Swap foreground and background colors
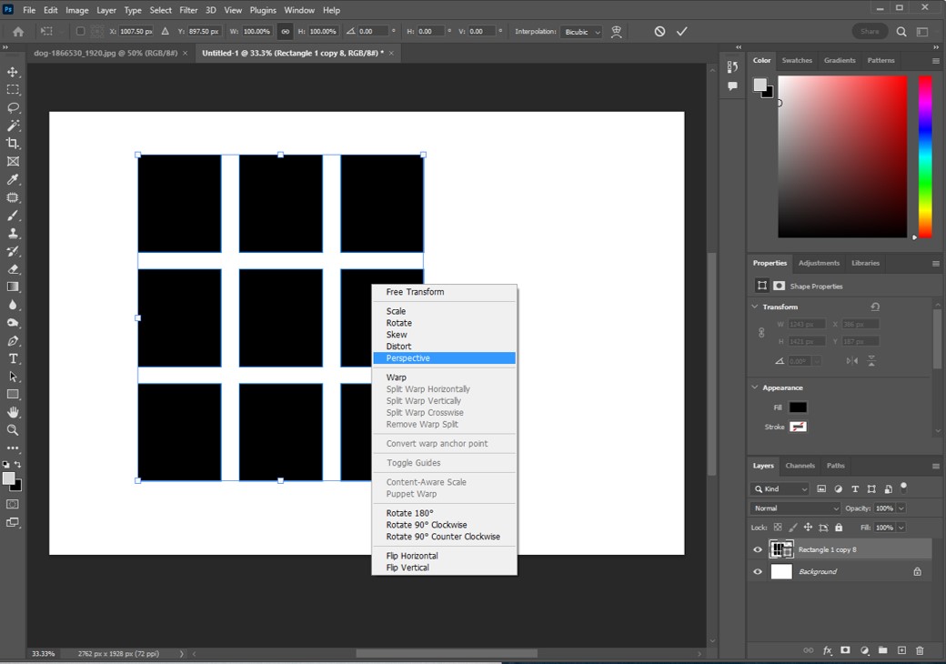The width and height of the screenshot is (946, 664). (17, 464)
